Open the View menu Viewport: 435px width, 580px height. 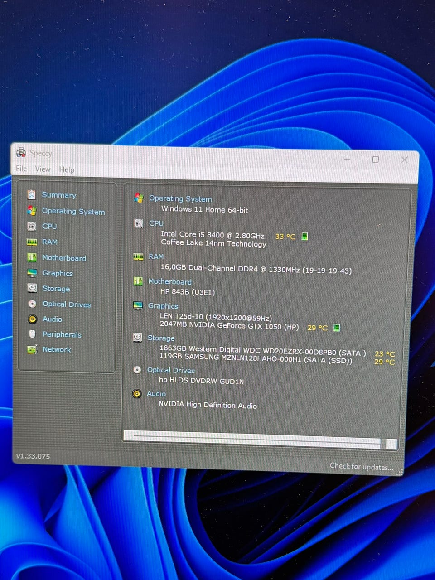pyautogui.click(x=43, y=169)
